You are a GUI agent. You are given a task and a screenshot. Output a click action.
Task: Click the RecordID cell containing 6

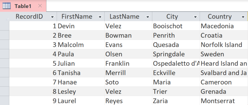33,73
